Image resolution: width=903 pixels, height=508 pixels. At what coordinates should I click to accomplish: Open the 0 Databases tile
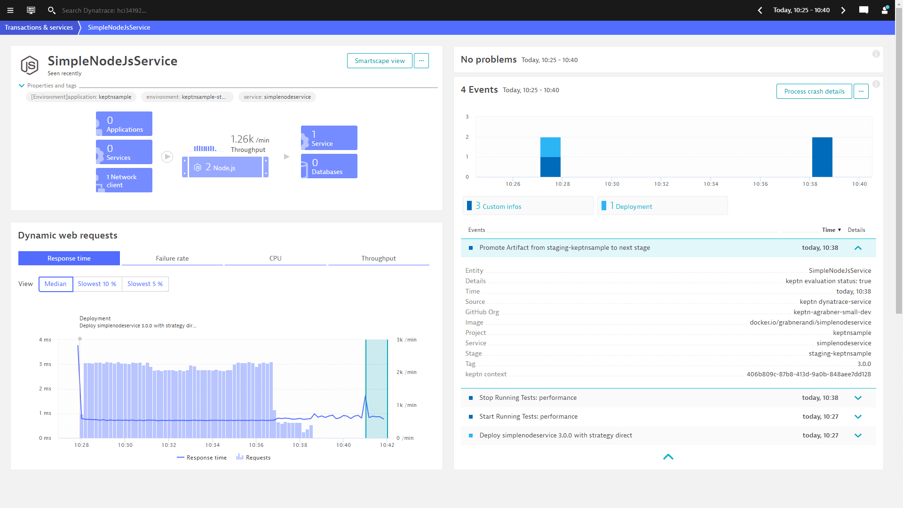329,166
